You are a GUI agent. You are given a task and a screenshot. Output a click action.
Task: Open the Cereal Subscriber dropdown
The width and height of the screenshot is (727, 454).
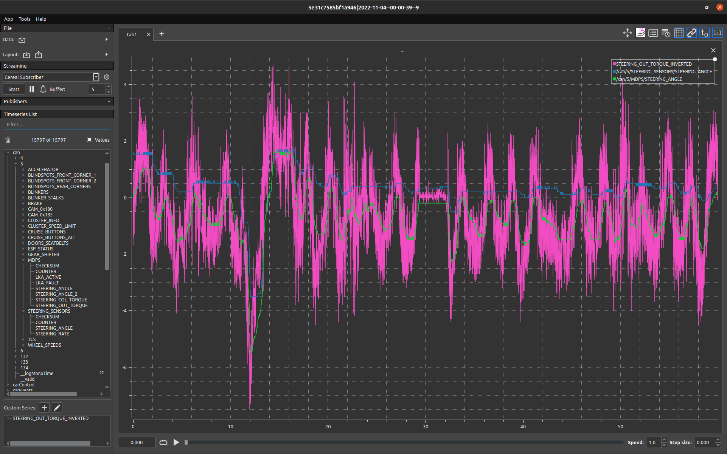coord(96,77)
